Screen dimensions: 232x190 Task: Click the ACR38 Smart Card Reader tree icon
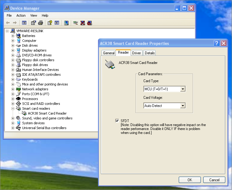coord(24,113)
